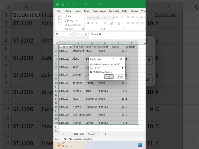
Task: Switch to the Home ribbon tab
Action: [x=68, y=11]
